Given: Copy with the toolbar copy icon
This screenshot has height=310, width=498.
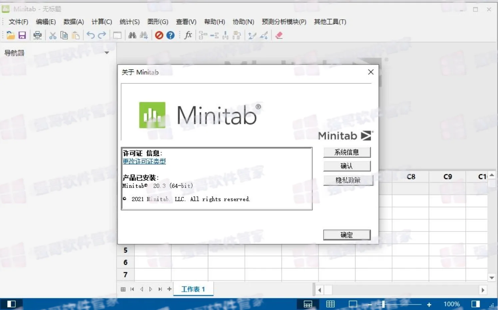Looking at the screenshot, I should click(64, 35).
